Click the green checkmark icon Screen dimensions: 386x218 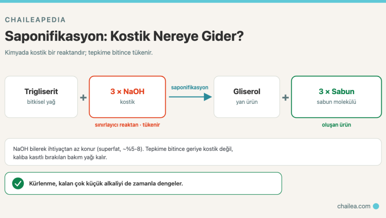(x=18, y=183)
